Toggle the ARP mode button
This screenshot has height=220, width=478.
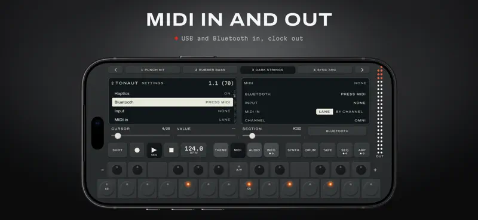[x=362, y=150]
